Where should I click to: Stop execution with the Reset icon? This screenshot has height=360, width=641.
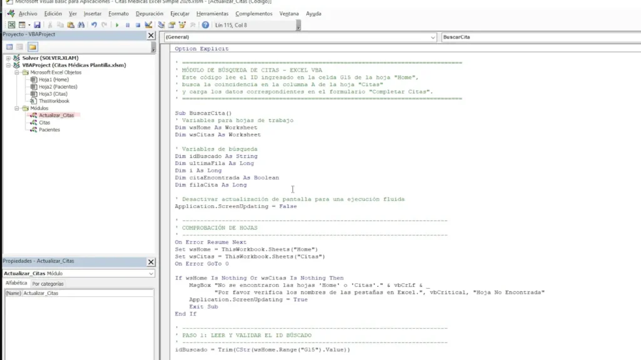pyautogui.click(x=138, y=25)
